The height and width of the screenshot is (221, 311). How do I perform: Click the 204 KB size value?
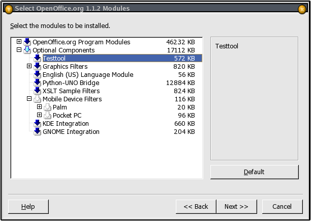point(184,131)
